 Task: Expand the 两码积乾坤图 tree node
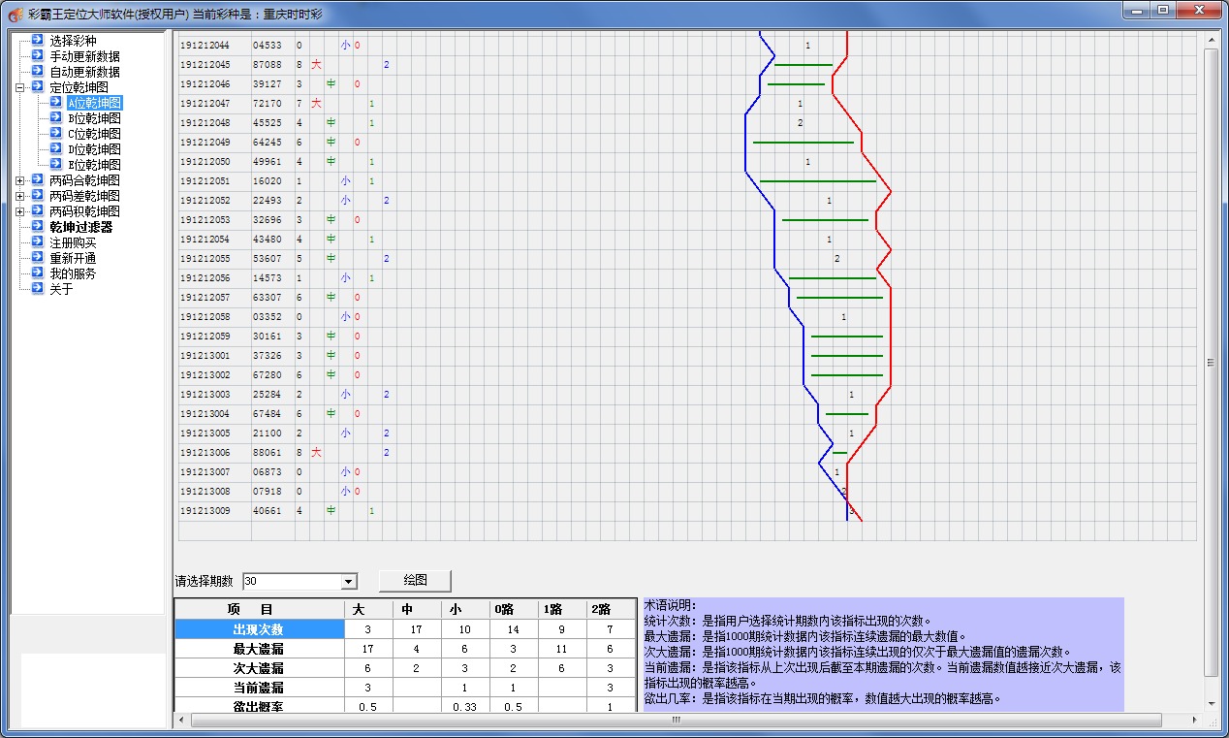click(20, 211)
